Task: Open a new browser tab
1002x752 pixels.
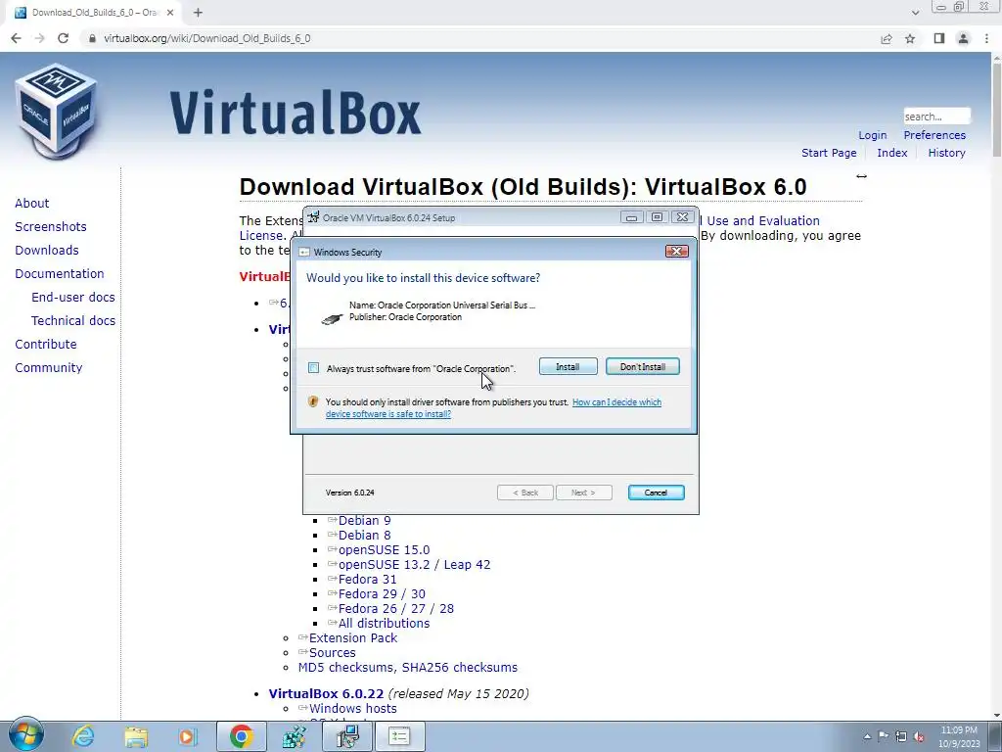Action: (x=198, y=12)
